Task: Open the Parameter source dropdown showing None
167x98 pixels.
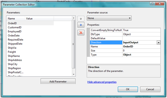Action: point(109,18)
